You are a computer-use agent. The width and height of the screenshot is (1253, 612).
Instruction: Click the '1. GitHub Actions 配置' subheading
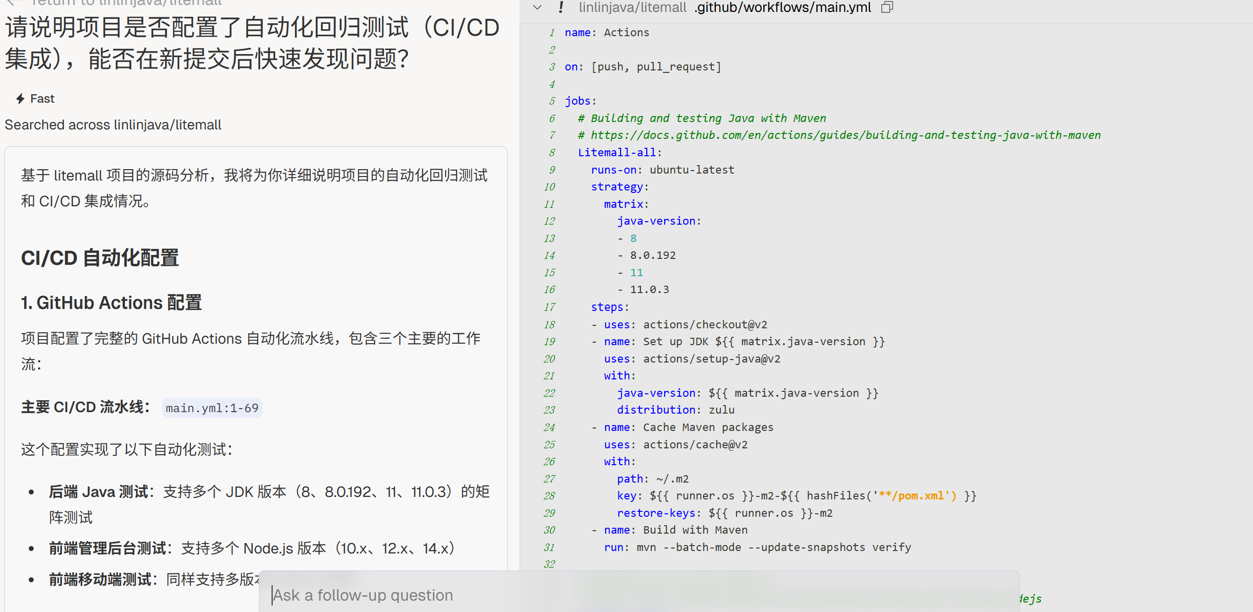(111, 303)
